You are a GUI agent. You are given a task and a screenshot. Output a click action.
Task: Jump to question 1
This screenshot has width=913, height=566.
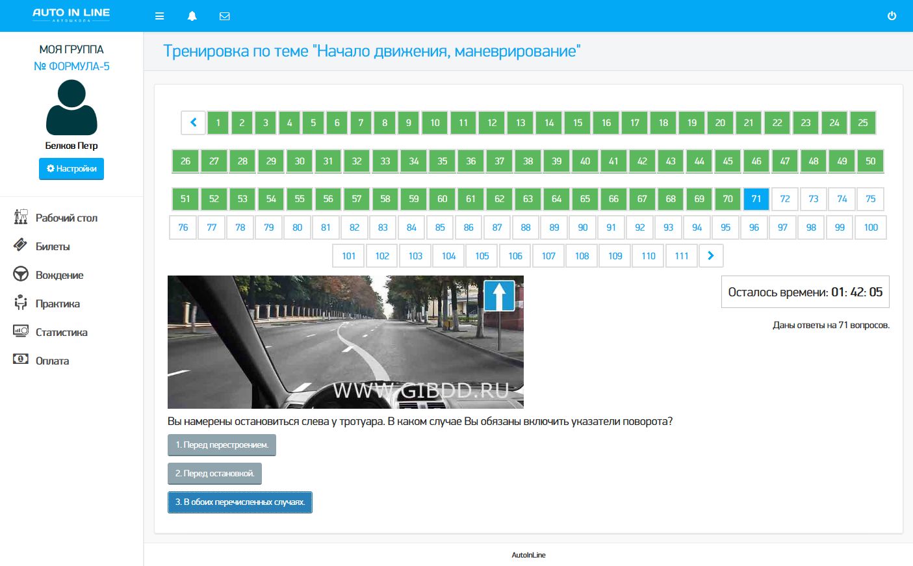pos(218,122)
